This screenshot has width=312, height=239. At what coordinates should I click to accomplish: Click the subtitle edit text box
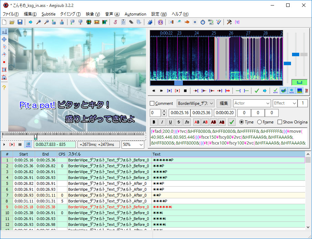[228, 137]
